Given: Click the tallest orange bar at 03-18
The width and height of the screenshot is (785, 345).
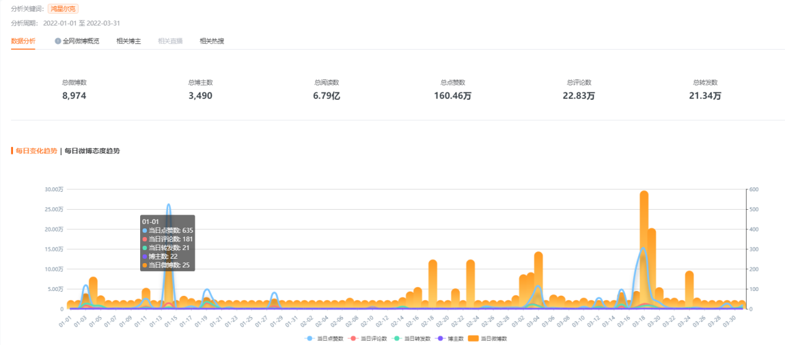Looking at the screenshot, I should click(x=644, y=249).
